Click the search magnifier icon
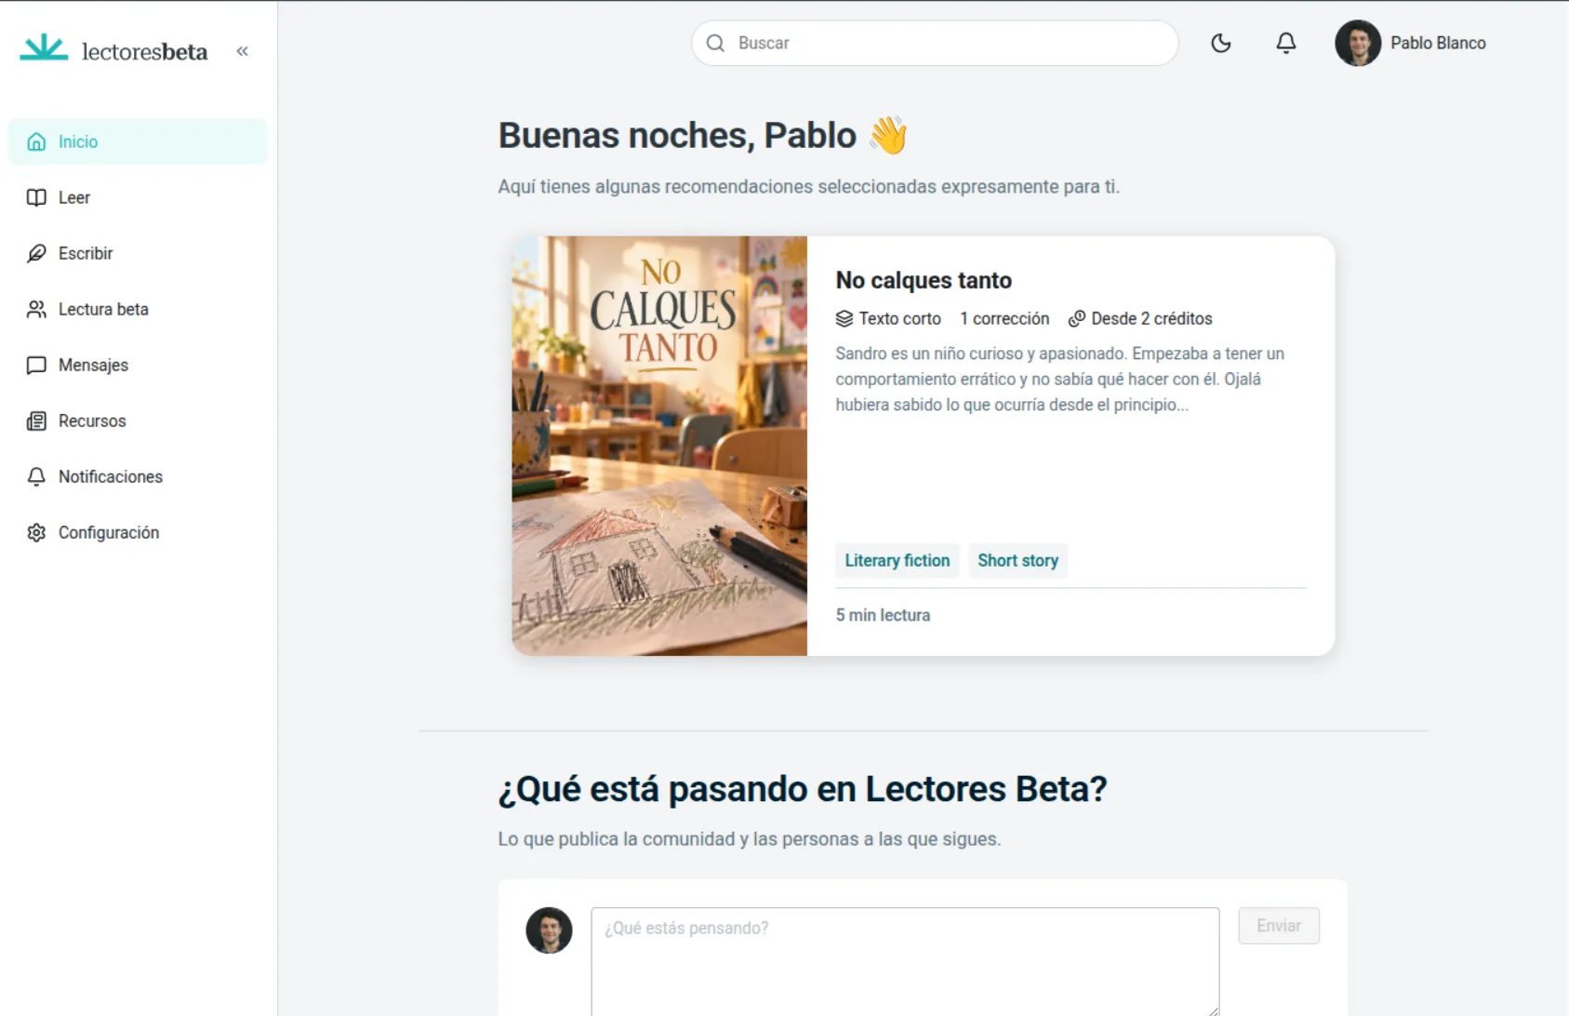Screen dimensions: 1569x1016 (x=715, y=43)
